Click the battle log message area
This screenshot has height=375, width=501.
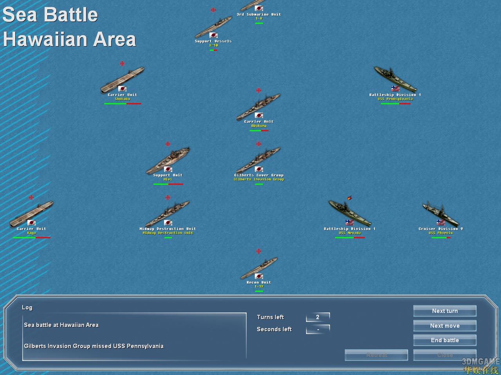click(x=134, y=336)
